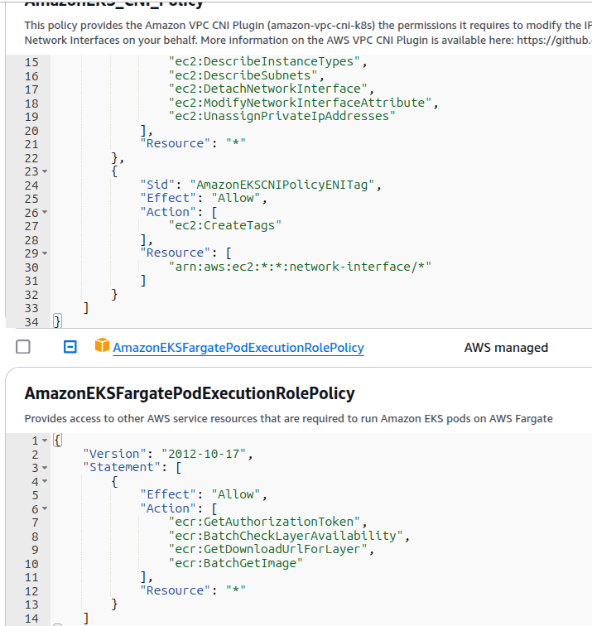The image size is (592, 626).
Task: Click line number 34 in CNI policy gutter
Action: point(31,322)
